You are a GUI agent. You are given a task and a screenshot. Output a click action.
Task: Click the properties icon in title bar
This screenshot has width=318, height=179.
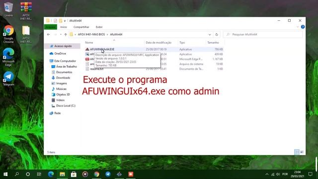point(55,20)
